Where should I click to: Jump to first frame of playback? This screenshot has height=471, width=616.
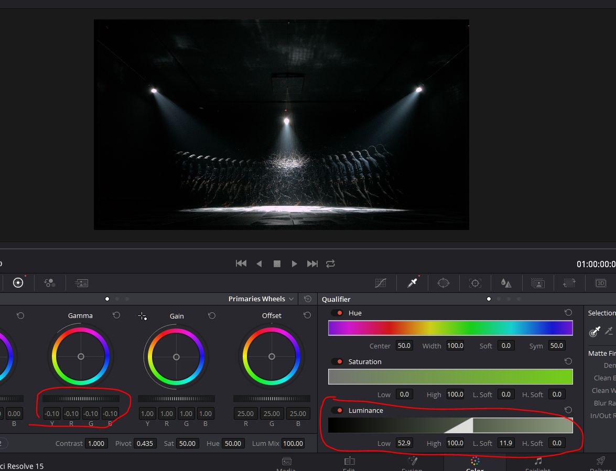click(x=241, y=264)
